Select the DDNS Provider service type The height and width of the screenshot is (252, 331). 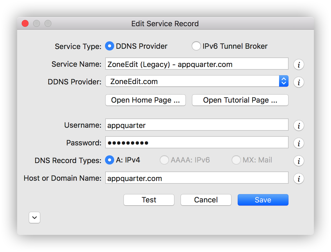[x=110, y=46]
